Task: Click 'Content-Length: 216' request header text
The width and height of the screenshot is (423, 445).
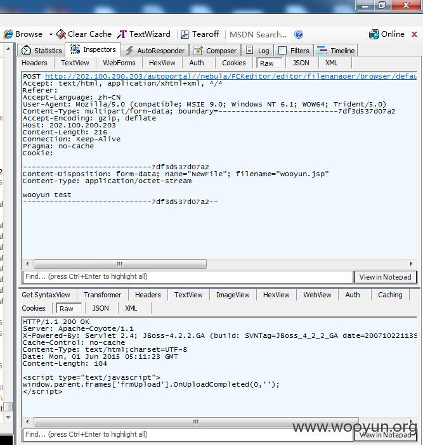Action: pos(65,132)
